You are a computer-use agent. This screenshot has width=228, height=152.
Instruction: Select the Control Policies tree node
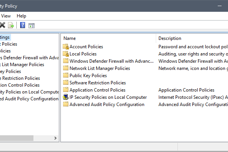click(20, 85)
